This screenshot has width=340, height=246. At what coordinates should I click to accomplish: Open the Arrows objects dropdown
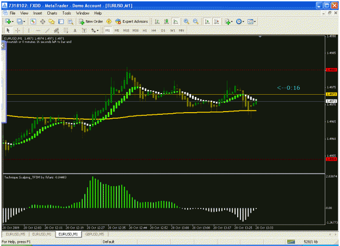[x=95, y=30]
